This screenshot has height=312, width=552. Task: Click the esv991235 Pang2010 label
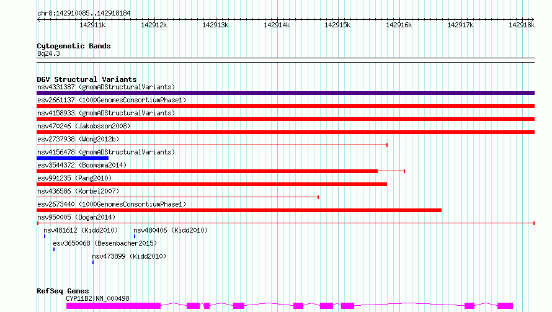point(74,178)
